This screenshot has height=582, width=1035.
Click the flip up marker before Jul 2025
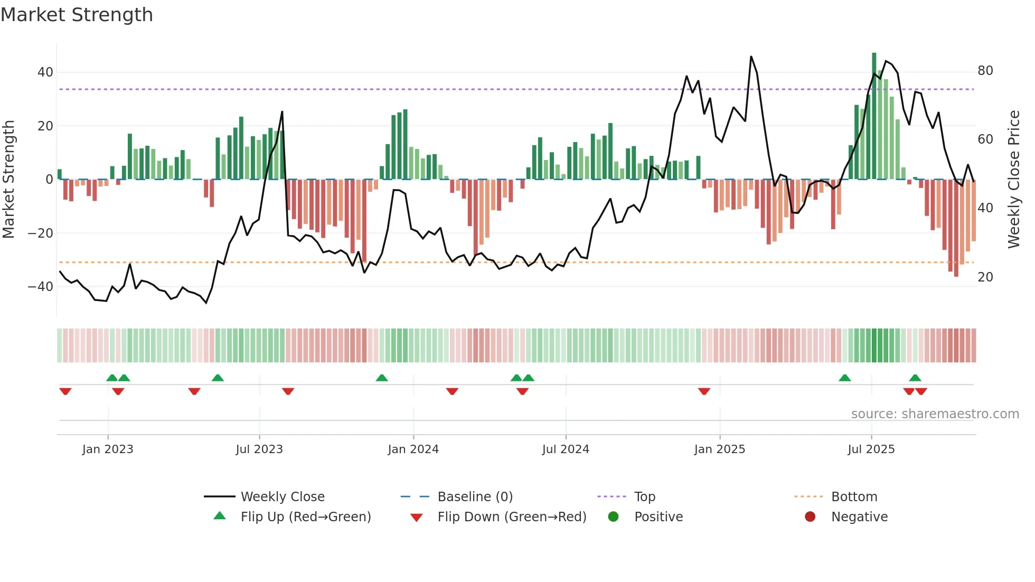pyautogui.click(x=845, y=378)
